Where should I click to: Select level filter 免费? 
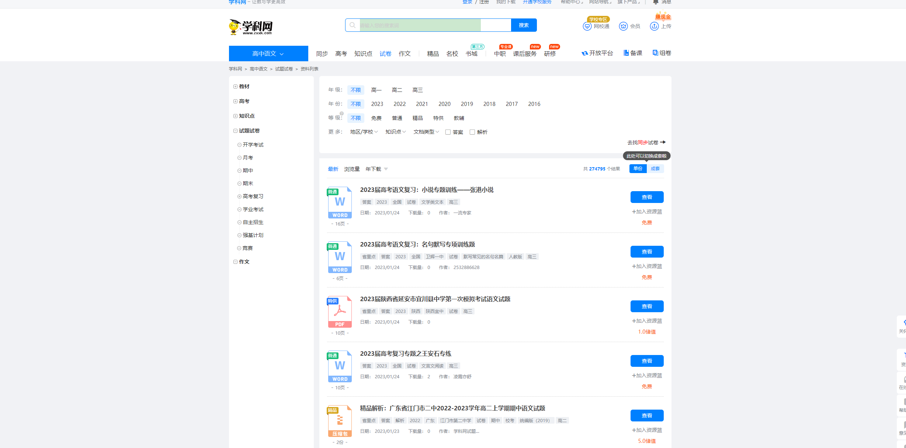click(x=376, y=118)
